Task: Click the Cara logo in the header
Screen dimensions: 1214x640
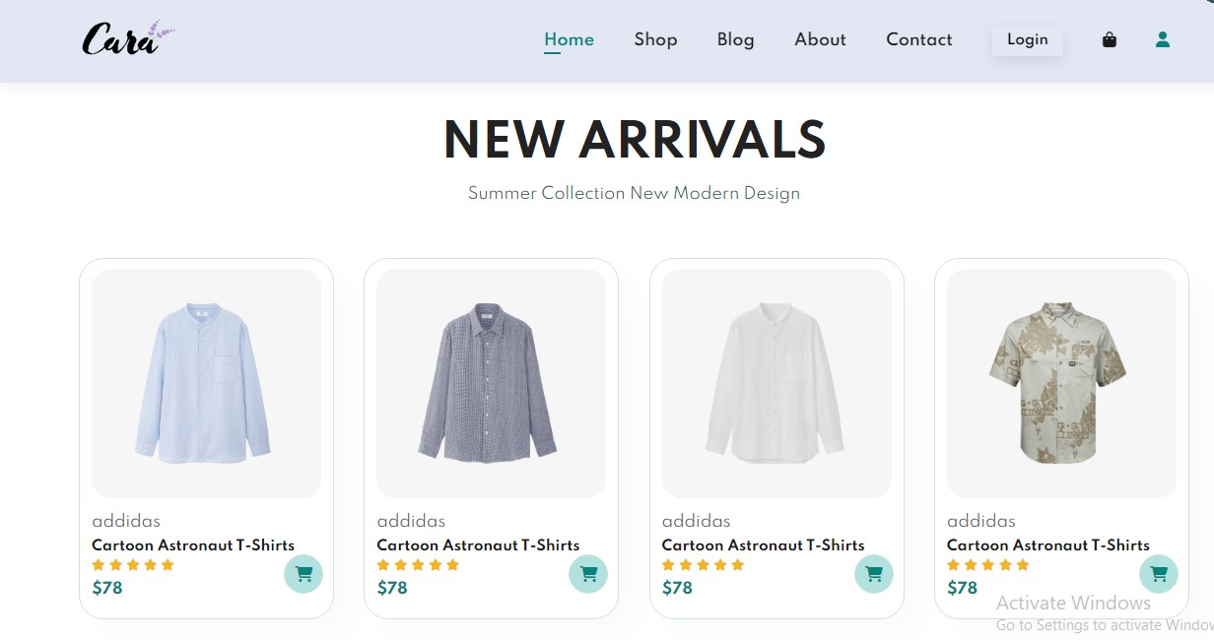Action: pyautogui.click(x=126, y=39)
